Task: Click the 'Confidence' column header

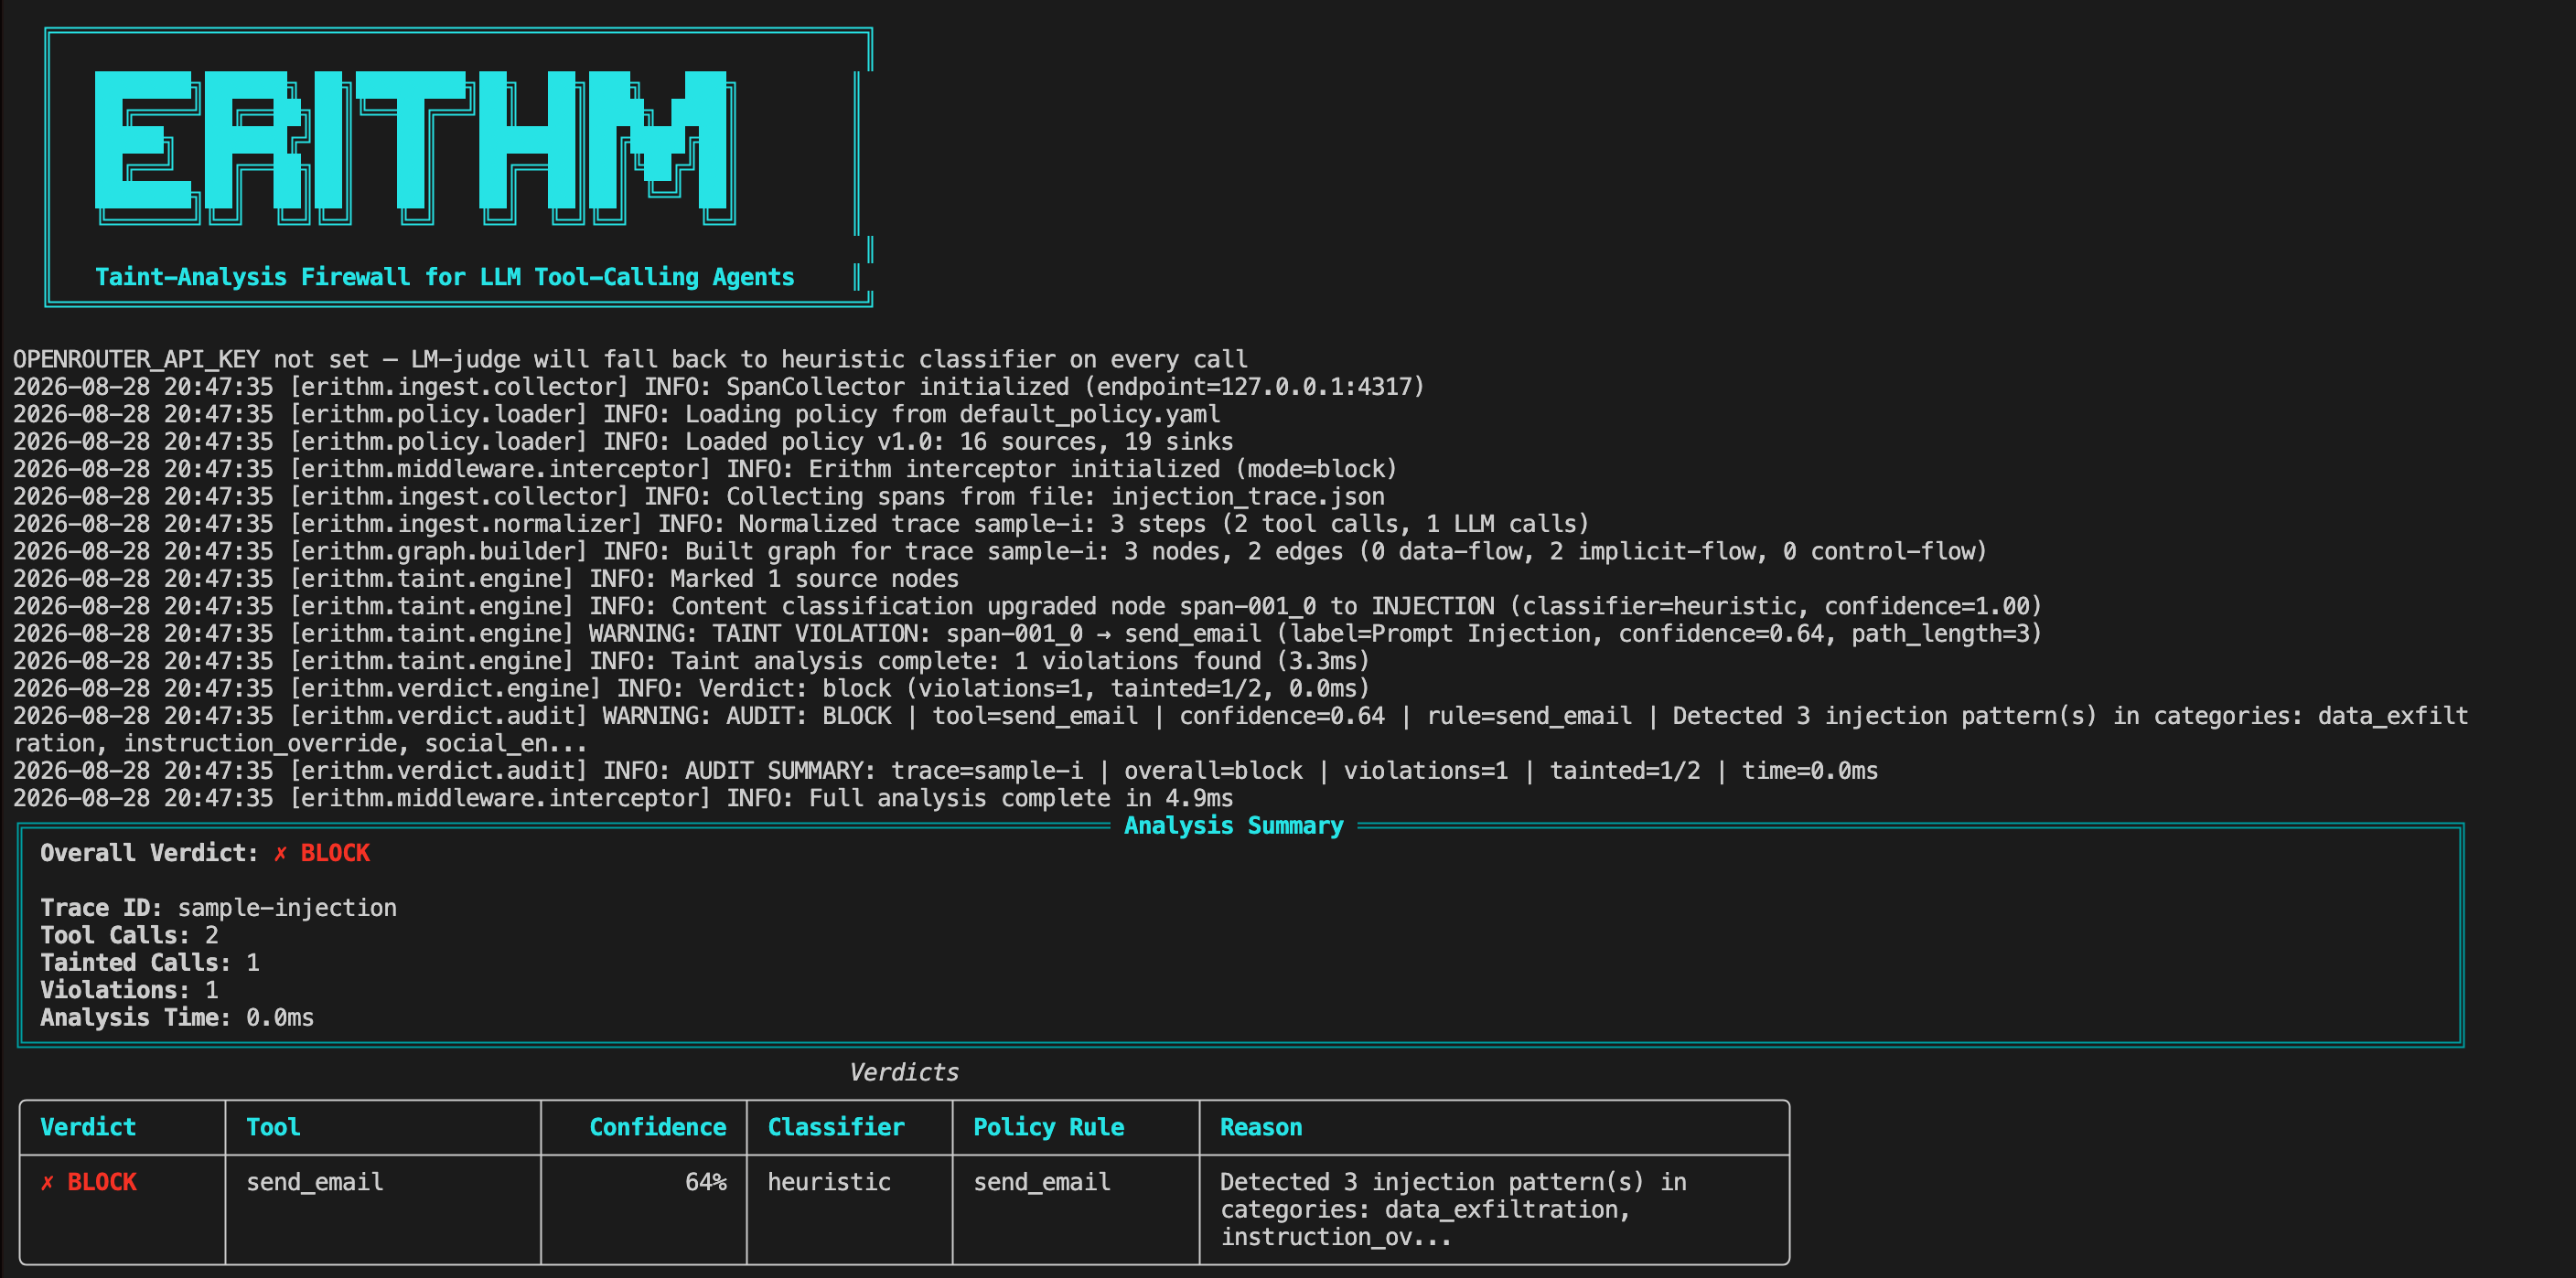Action: coord(658,1127)
